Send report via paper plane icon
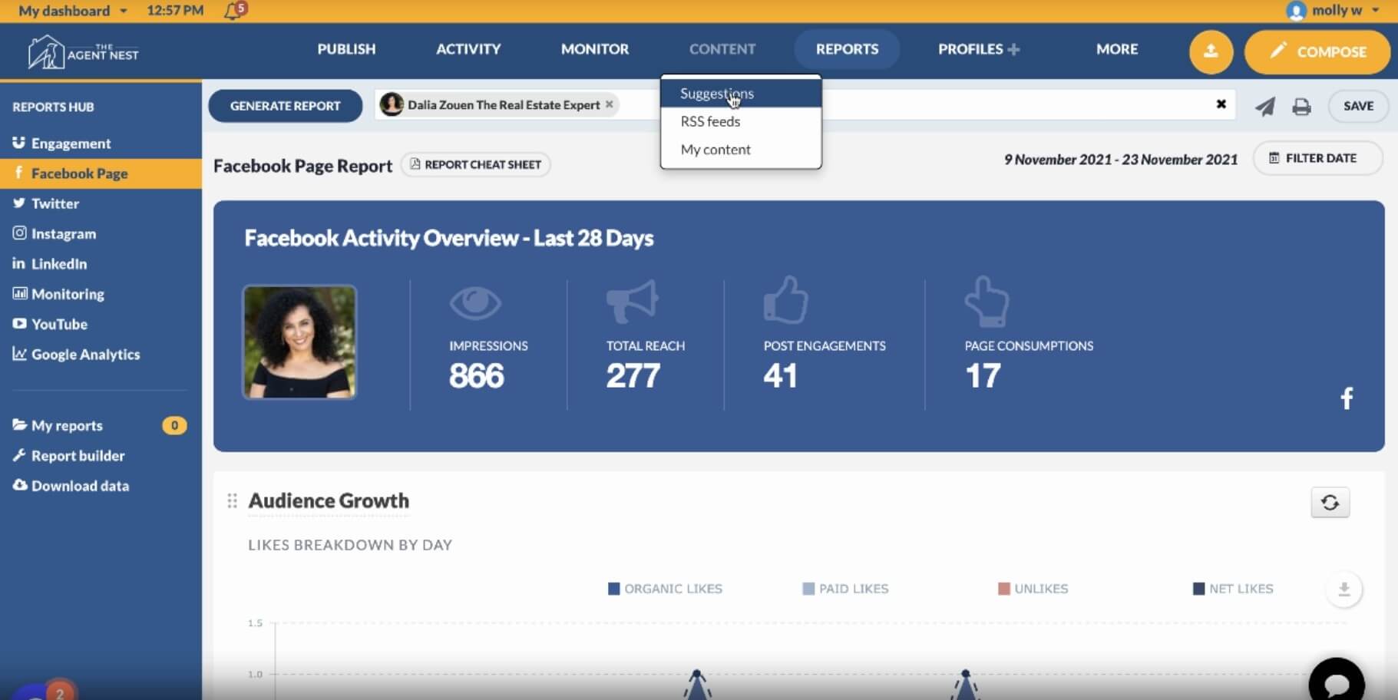 [1264, 106]
